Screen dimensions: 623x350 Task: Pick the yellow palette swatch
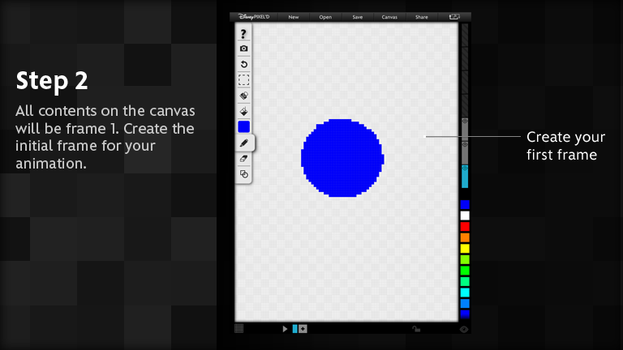[x=465, y=249]
